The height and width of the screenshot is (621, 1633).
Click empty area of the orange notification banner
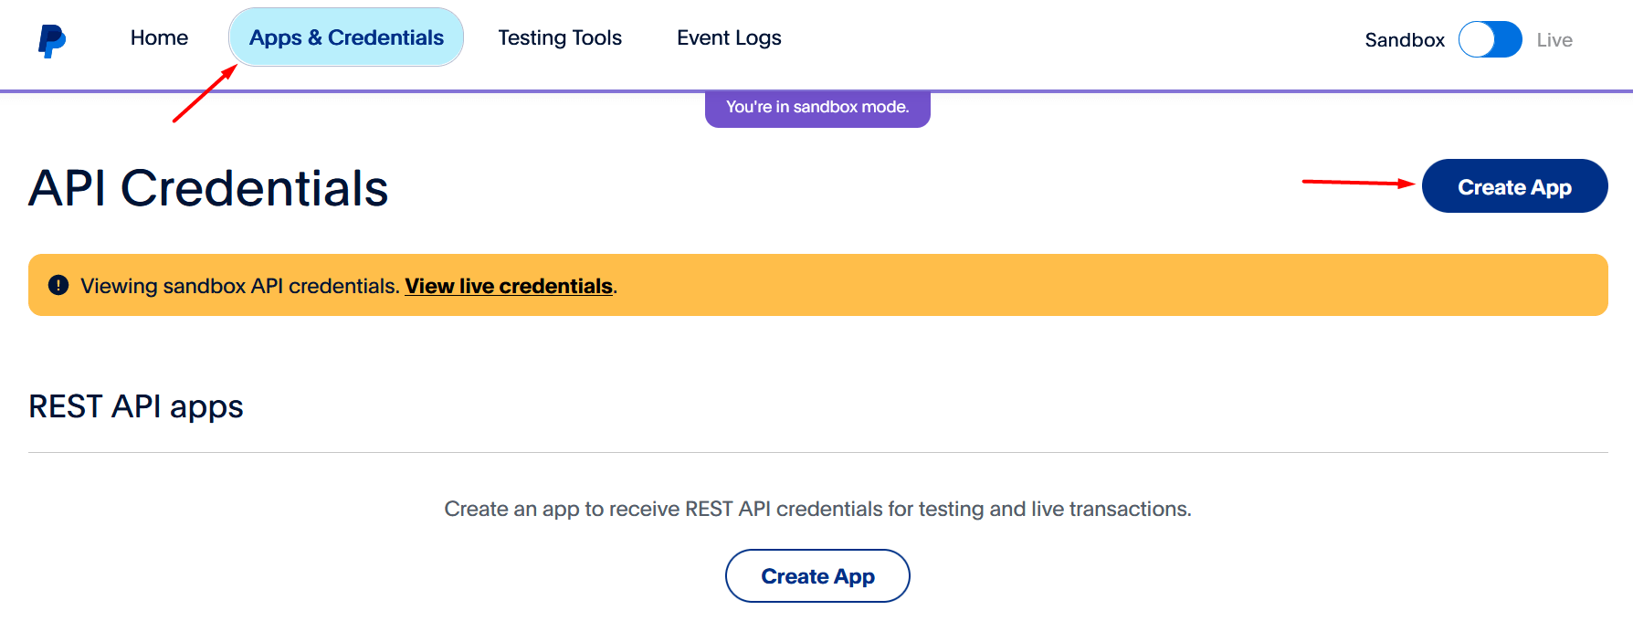click(1096, 285)
